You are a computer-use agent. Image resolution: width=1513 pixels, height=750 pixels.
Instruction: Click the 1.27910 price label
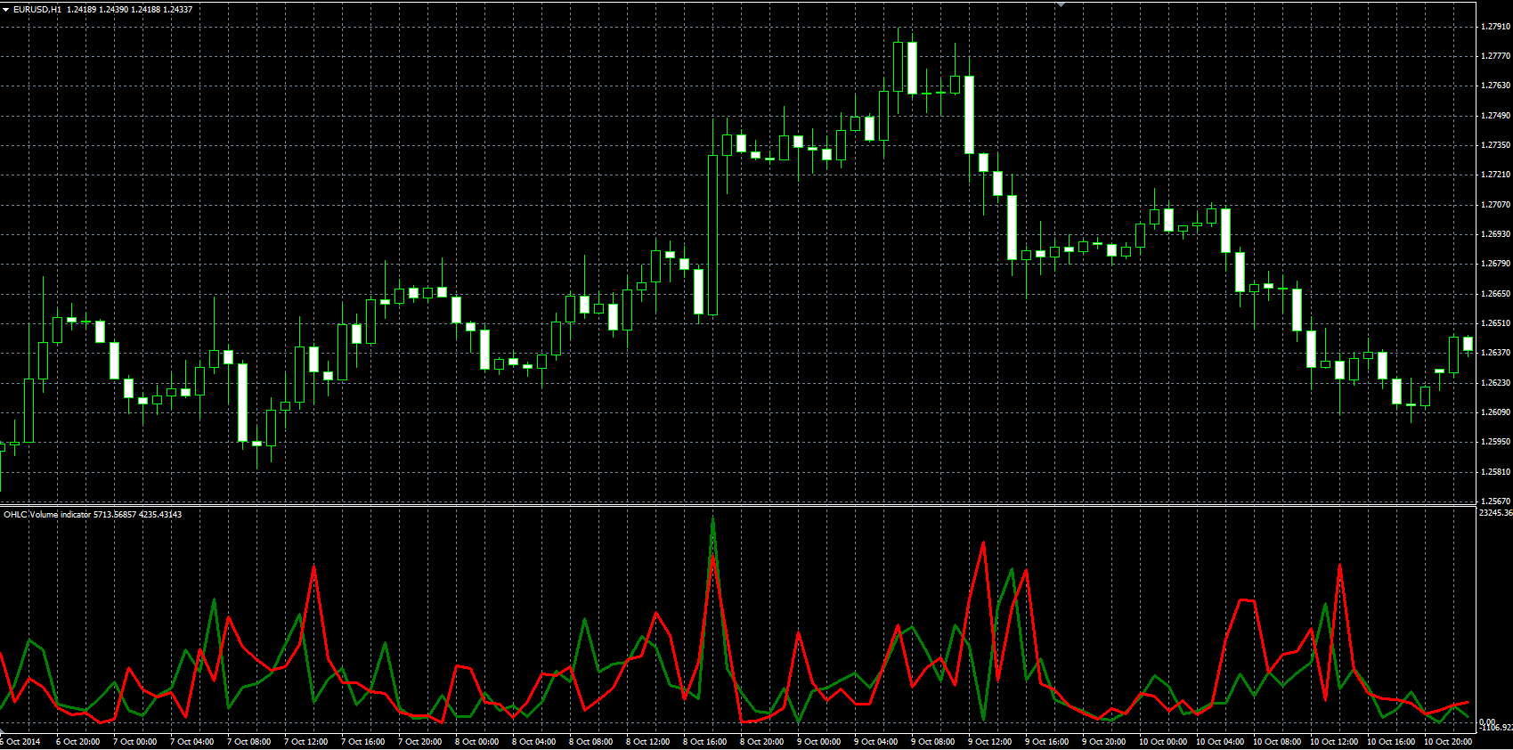tap(1495, 27)
